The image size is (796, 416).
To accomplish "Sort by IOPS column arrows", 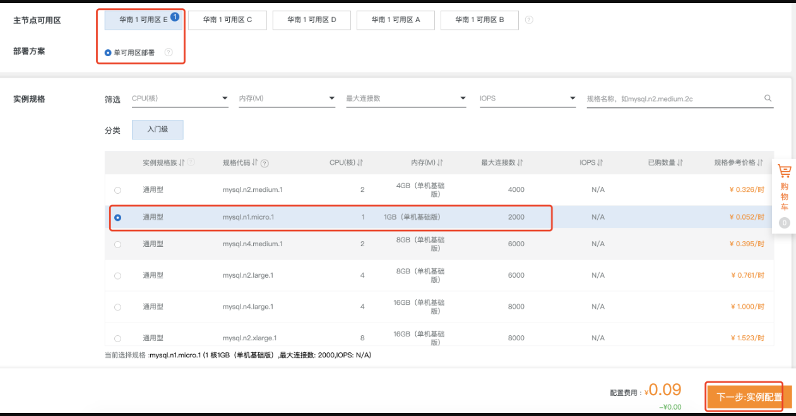I will point(600,163).
